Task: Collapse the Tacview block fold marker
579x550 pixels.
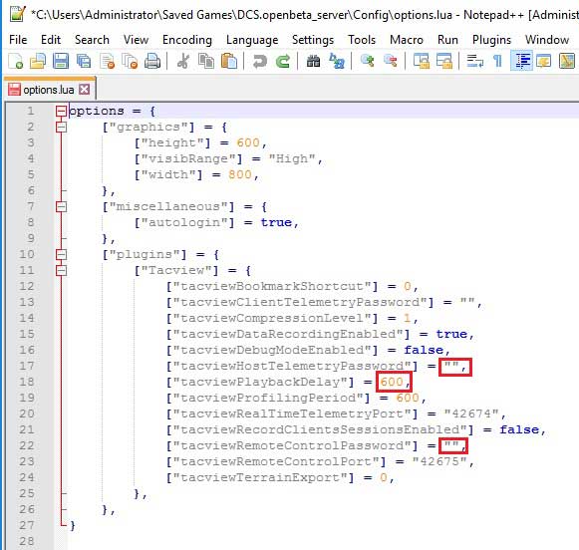Action: 62,271
